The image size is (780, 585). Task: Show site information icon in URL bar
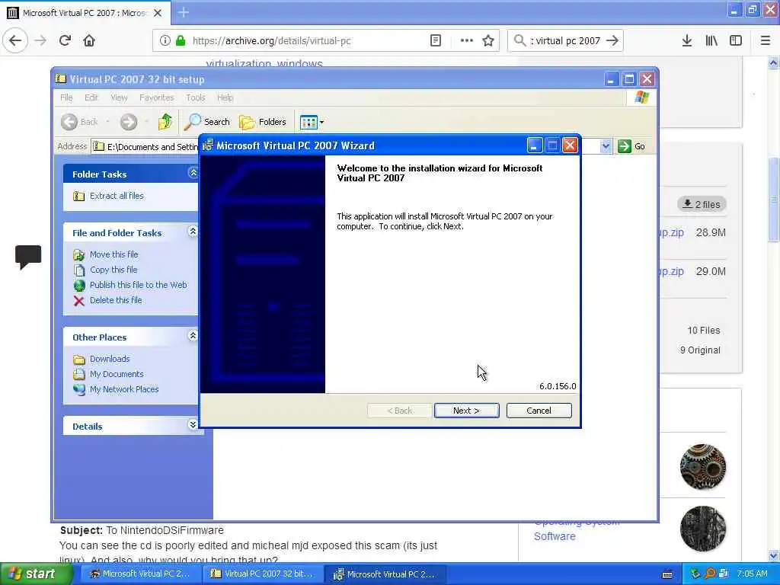[165, 41]
